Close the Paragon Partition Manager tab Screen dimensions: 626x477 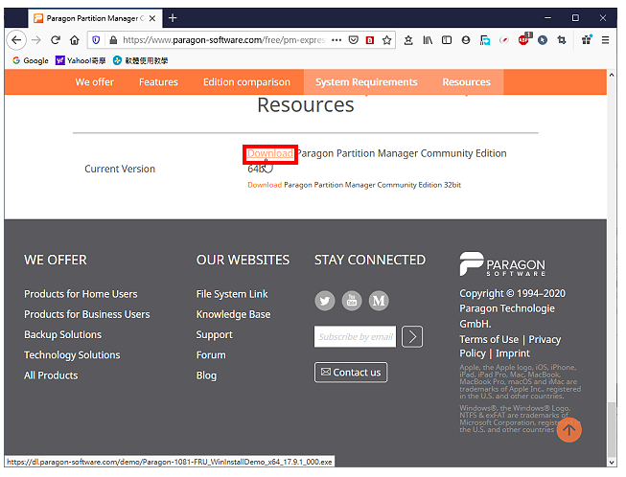pyautogui.click(x=152, y=18)
